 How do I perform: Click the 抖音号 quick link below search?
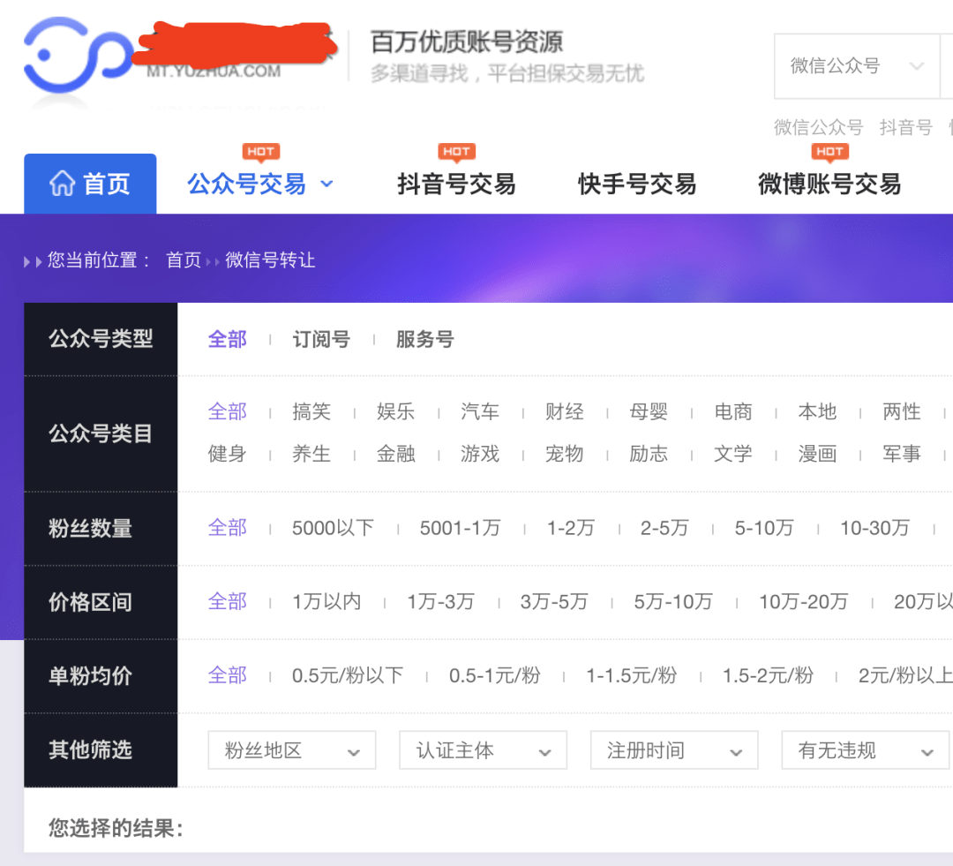905,127
